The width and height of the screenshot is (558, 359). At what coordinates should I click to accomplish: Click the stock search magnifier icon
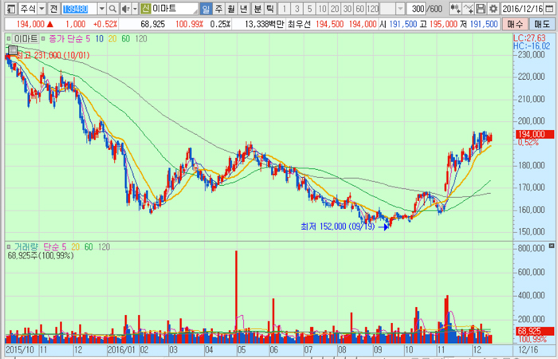click(112, 8)
